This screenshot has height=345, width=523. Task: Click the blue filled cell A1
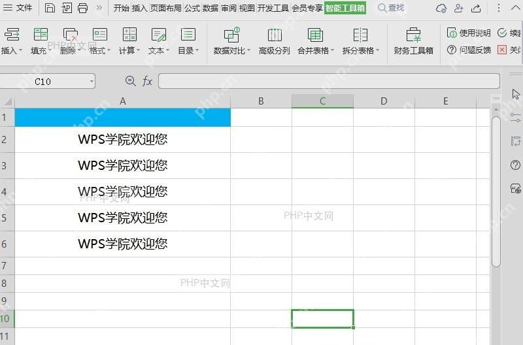click(x=123, y=118)
